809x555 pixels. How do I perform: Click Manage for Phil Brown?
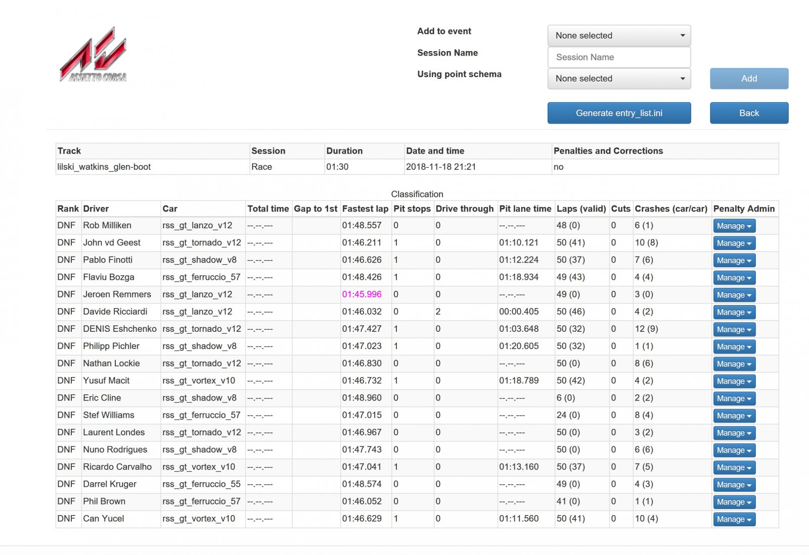(x=734, y=502)
